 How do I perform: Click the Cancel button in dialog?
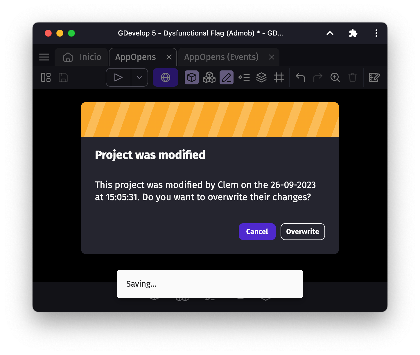point(257,232)
